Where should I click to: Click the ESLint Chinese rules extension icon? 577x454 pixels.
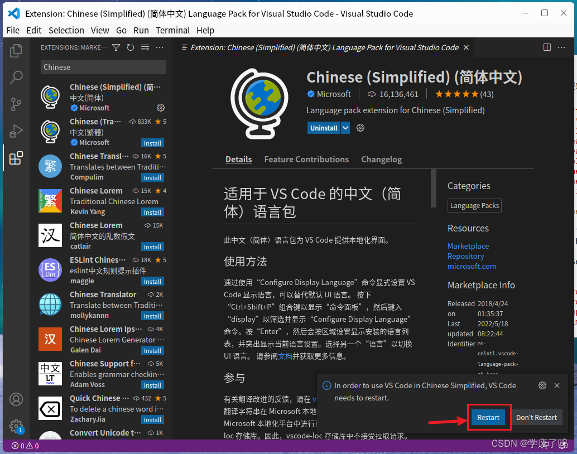(x=50, y=270)
